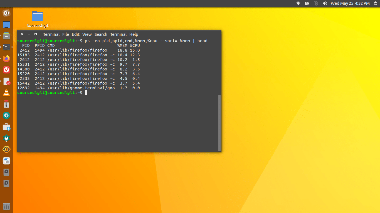
Task: Open the download installer icon below VLC
Action: (6, 104)
